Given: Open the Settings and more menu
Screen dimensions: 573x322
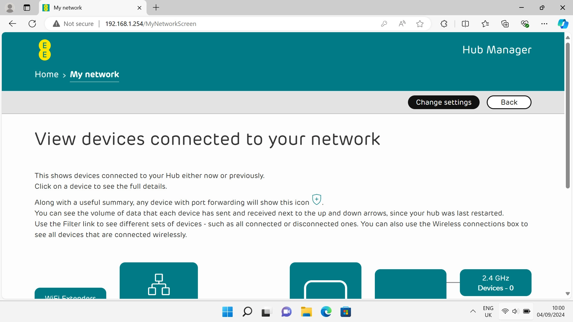Looking at the screenshot, I should pyautogui.click(x=545, y=24).
